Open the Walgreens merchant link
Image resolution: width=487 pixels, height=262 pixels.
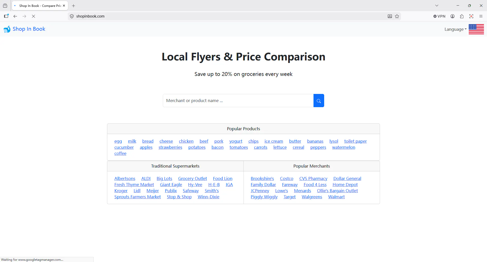tap(312, 197)
